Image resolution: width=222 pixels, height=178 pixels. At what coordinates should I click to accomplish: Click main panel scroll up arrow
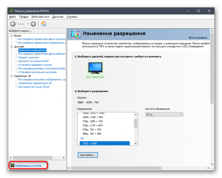coord(212,31)
